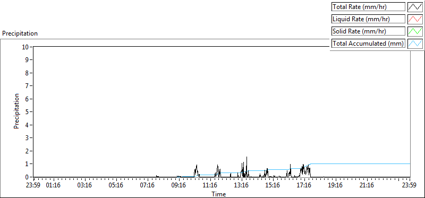425x198 pixels.
Task: Click the Total Rate black line swatch
Action: pyautogui.click(x=415, y=7)
